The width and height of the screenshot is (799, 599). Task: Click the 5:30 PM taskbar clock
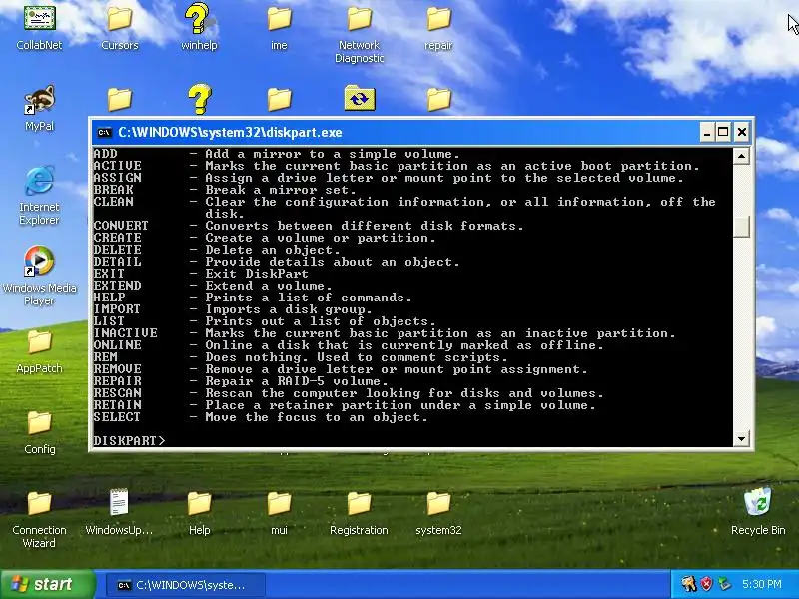[761, 584]
